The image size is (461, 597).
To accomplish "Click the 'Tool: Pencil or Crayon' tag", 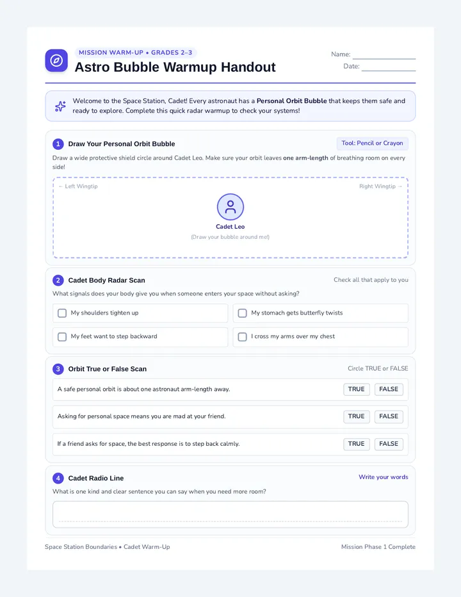I will [x=372, y=143].
